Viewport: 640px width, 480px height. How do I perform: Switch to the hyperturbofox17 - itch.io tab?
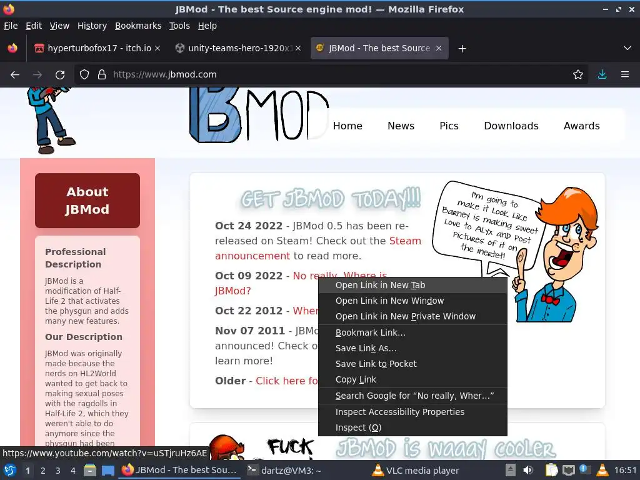tap(97, 48)
